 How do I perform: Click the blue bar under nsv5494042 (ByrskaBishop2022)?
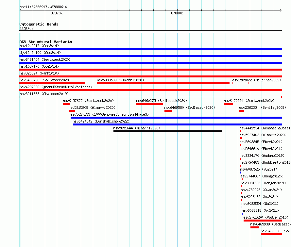click(177, 124)
